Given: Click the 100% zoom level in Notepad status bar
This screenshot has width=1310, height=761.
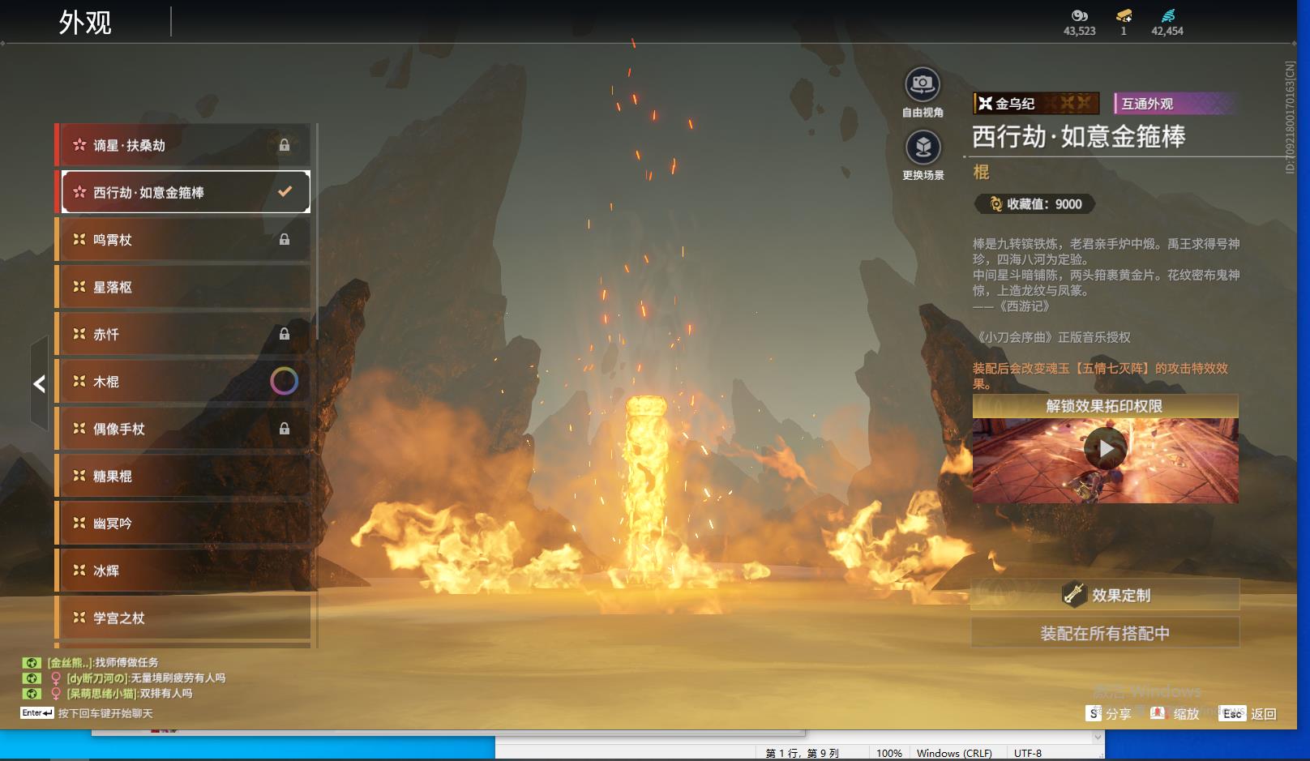Looking at the screenshot, I should click(x=888, y=753).
